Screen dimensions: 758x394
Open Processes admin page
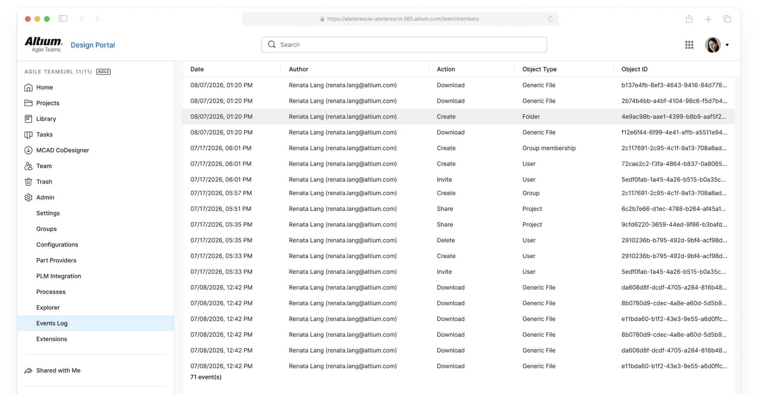(51, 292)
